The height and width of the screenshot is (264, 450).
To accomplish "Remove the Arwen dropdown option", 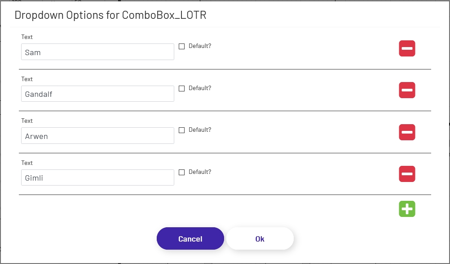I will pos(406,132).
